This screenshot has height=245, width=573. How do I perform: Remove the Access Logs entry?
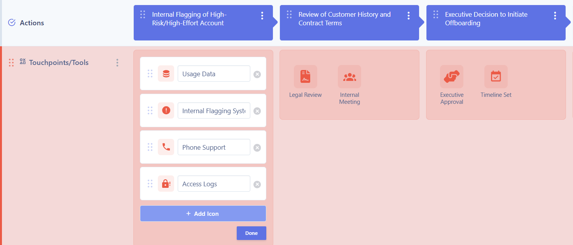click(x=257, y=184)
